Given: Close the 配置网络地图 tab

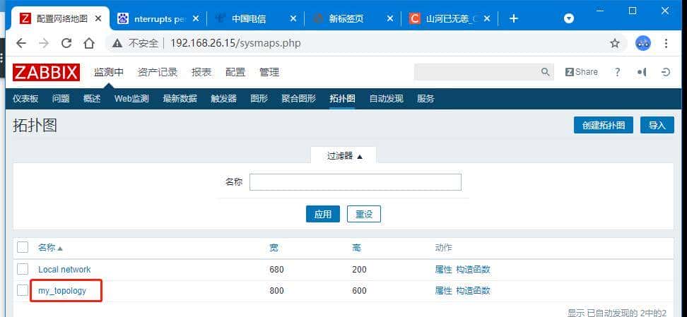Looking at the screenshot, I should [98, 18].
